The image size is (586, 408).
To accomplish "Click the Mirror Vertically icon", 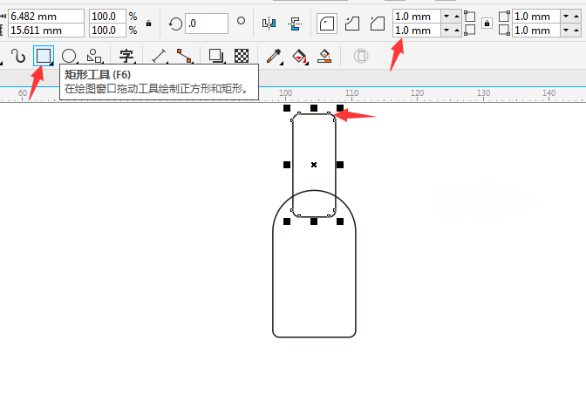I will click(295, 24).
